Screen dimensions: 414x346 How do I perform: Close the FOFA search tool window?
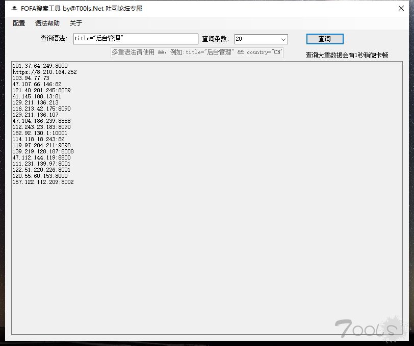point(401,8)
